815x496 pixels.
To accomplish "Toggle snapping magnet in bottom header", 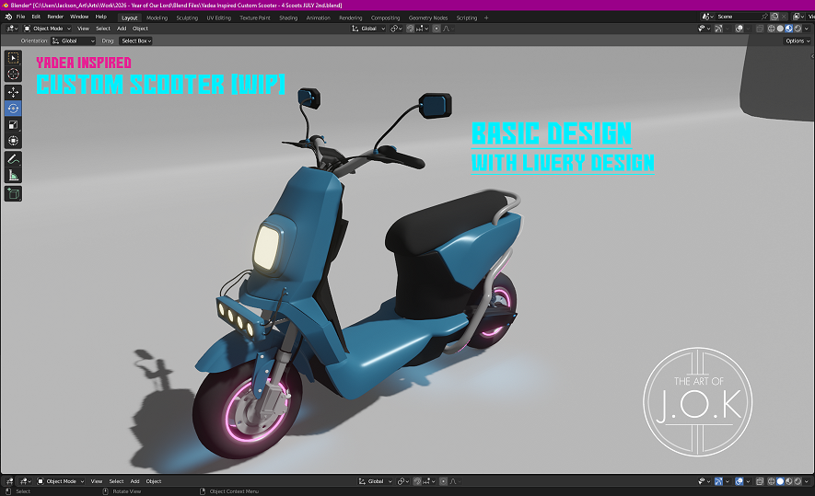I will 417,481.
